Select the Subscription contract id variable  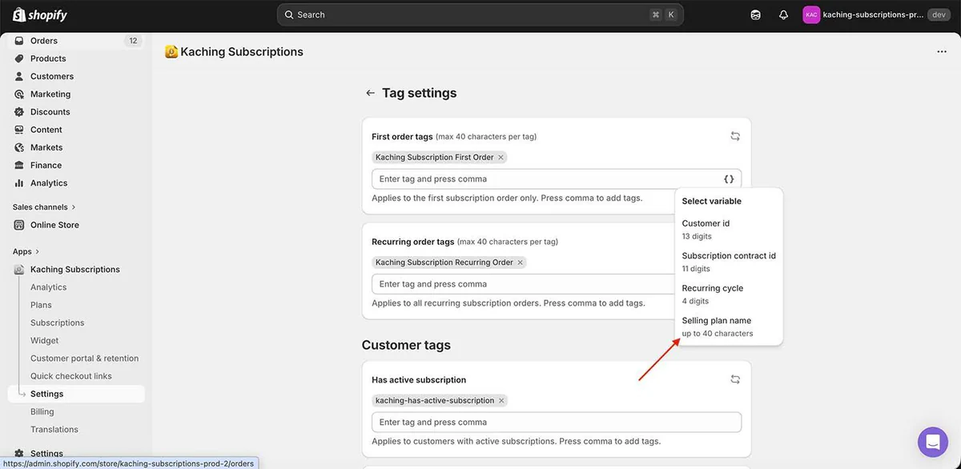[x=729, y=262]
